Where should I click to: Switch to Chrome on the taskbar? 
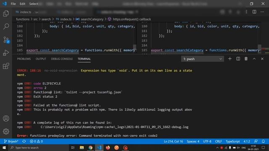91,148
